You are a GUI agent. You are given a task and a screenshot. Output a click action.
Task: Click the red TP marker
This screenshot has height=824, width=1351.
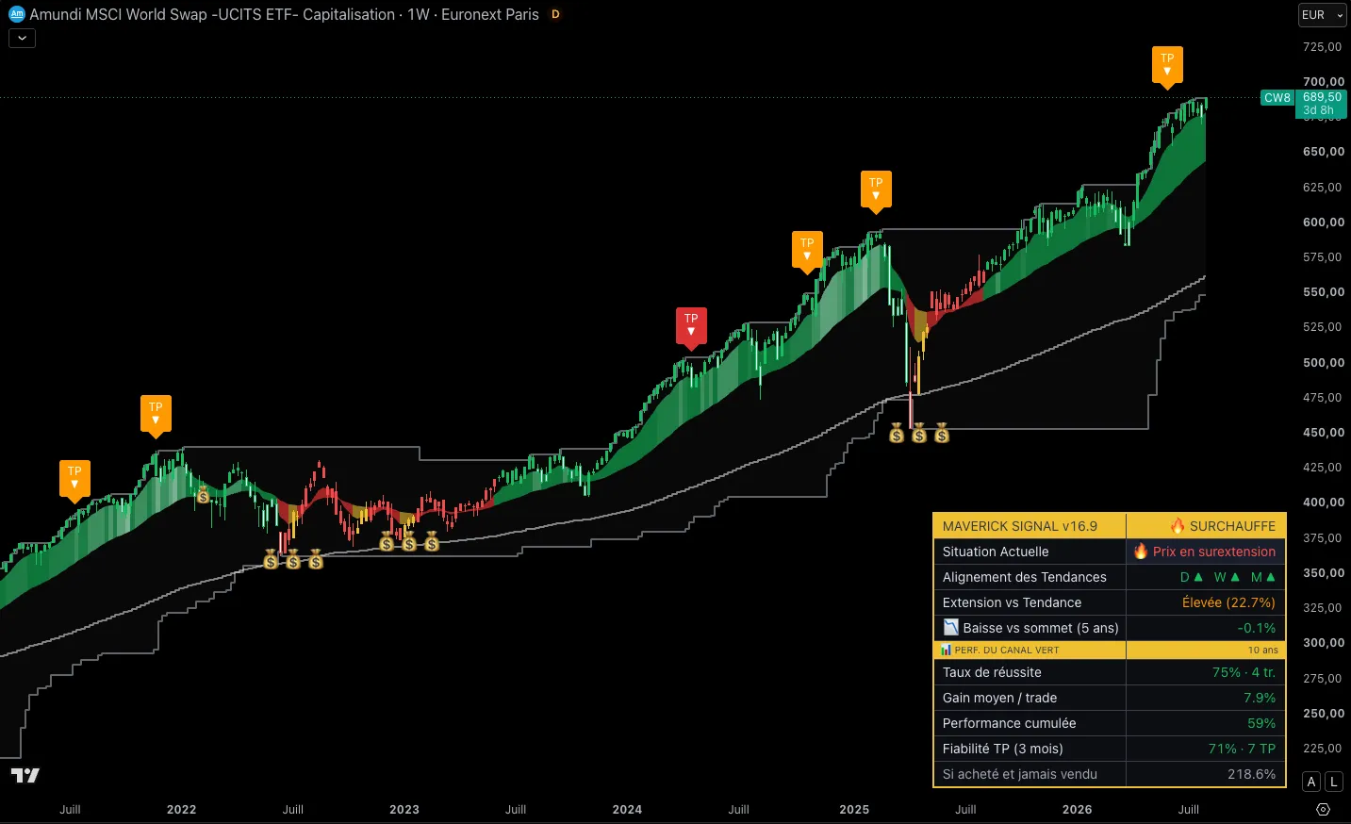691,328
